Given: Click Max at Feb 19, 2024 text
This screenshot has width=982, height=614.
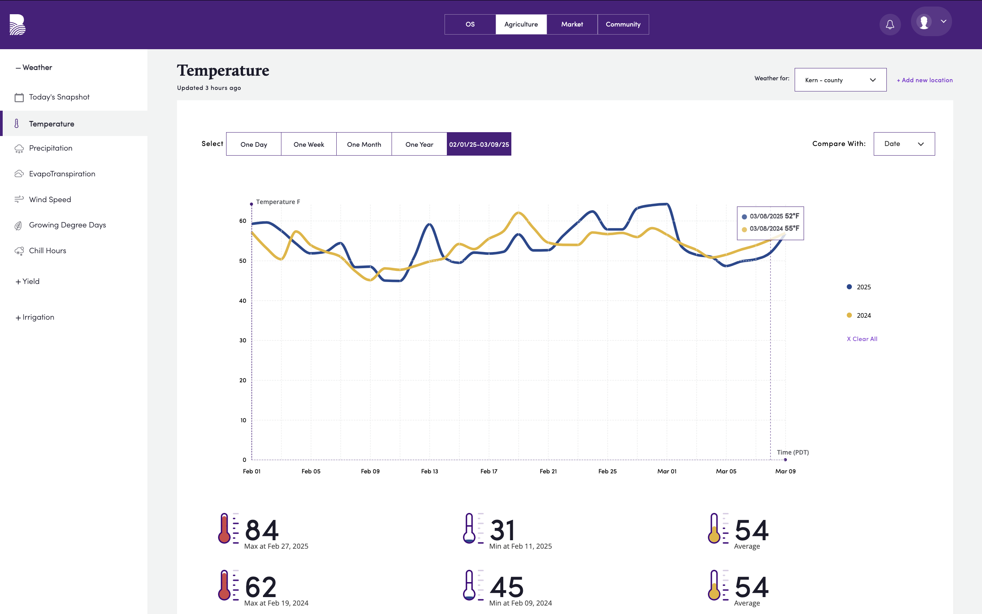Looking at the screenshot, I should tap(276, 603).
